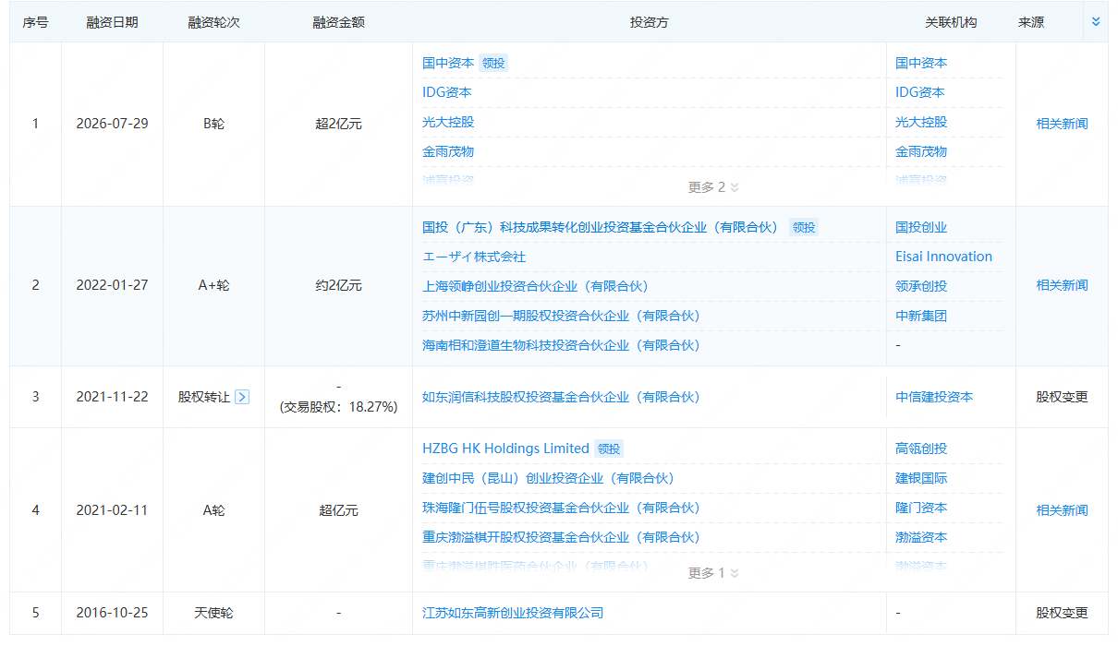Viewport: 1118px width, 646px height.
Task: Open 相关新闻 for the A轮 row
Action: click(1062, 510)
